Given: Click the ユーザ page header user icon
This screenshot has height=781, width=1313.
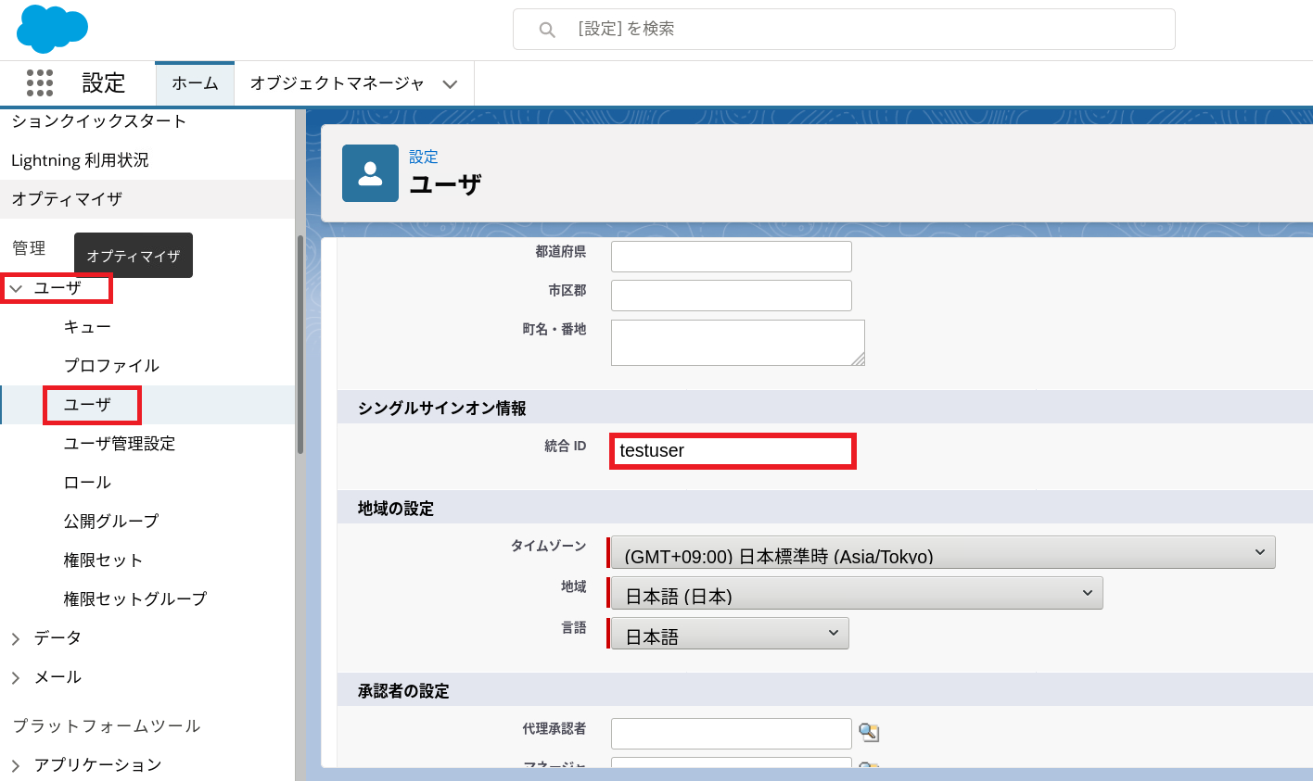Looking at the screenshot, I should tap(370, 173).
